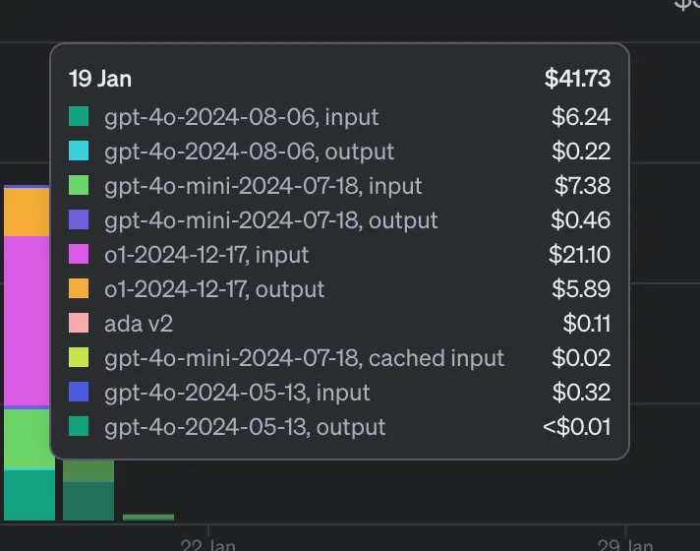
Task: Click the blue gpt-4o-2024-05-13 input swatch
Action: click(79, 393)
